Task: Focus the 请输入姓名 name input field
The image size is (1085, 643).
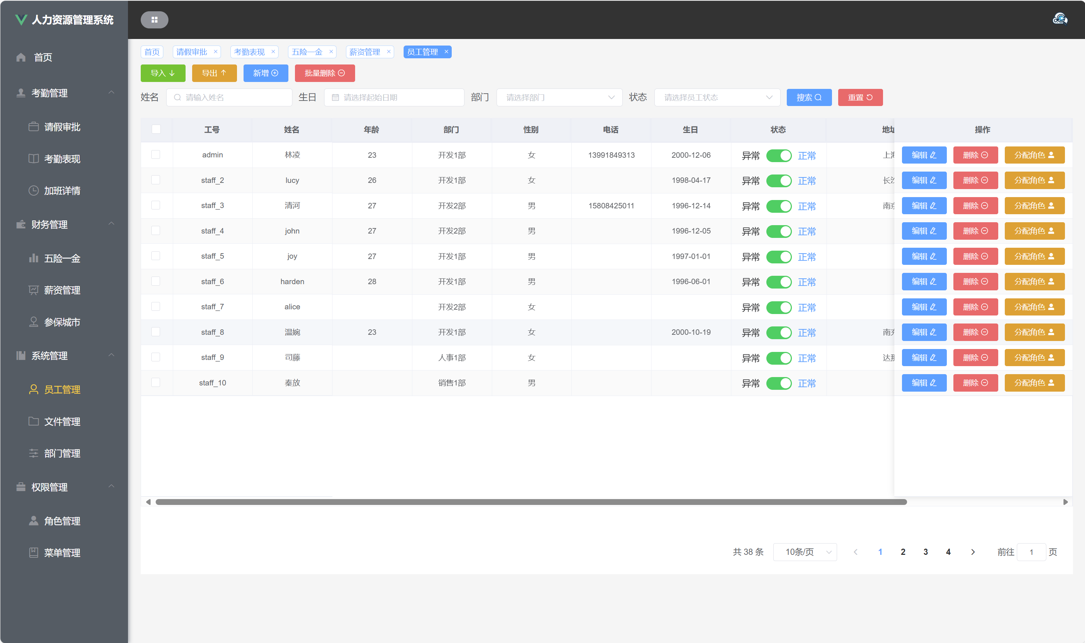Action: pos(229,98)
